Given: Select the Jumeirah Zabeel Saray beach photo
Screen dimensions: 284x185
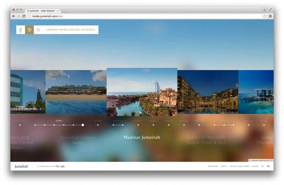Looking at the screenshot, I should [76, 92].
